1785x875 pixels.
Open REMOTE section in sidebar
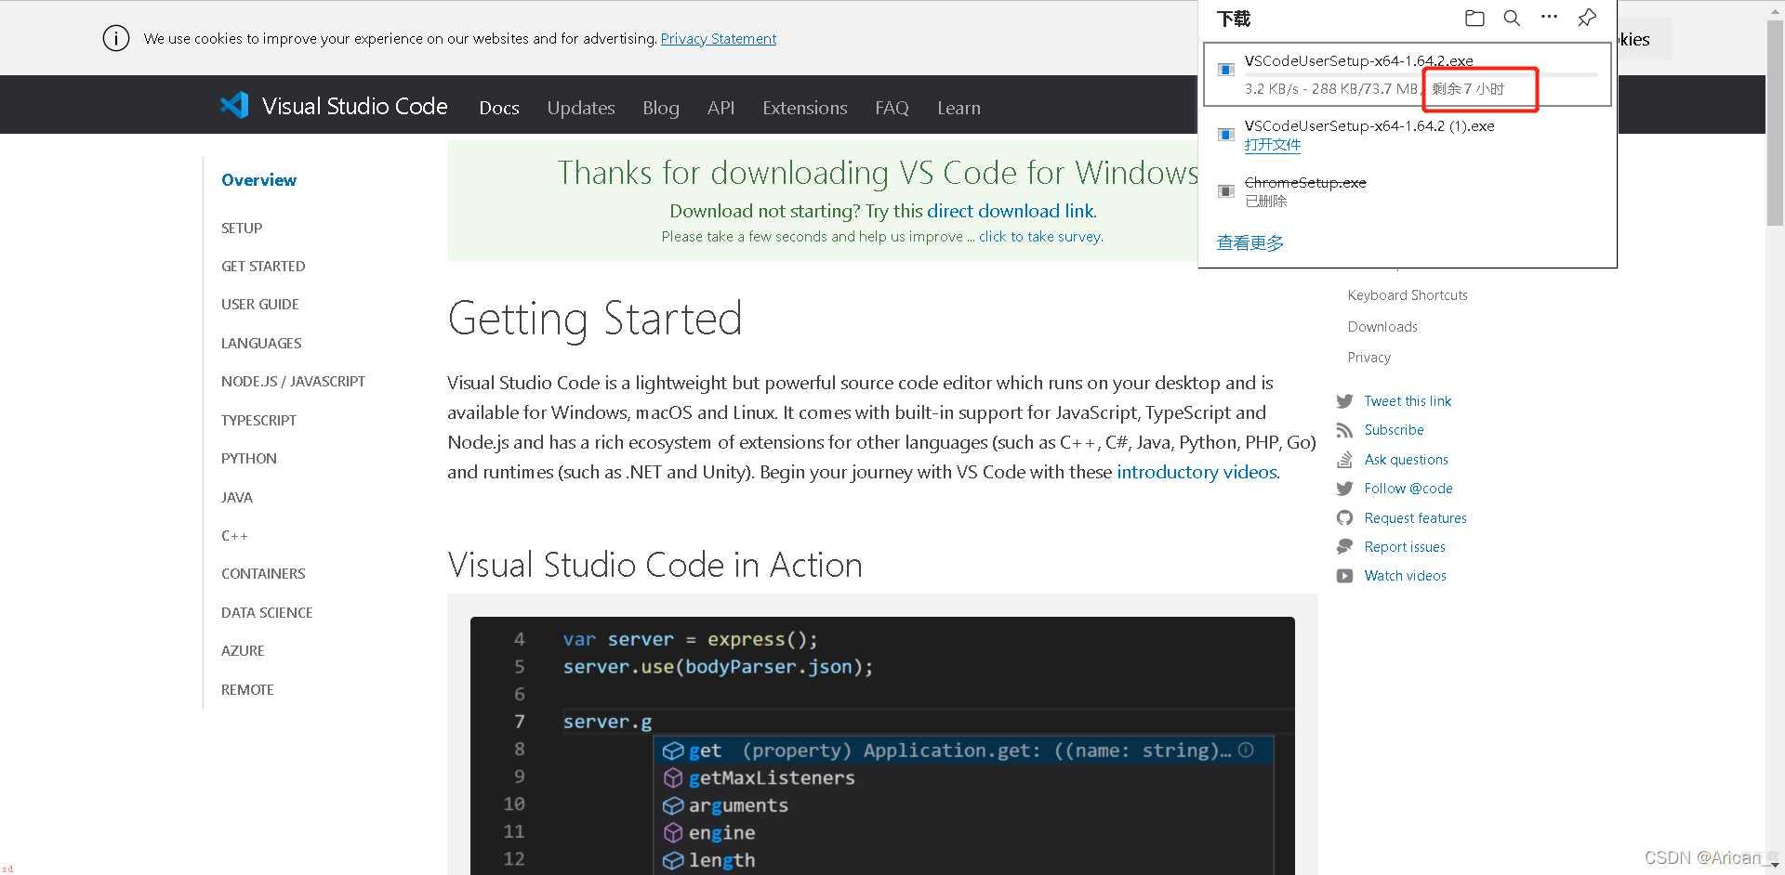(x=247, y=689)
